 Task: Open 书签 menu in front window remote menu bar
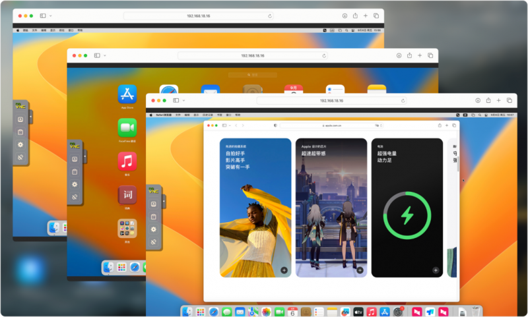point(220,115)
